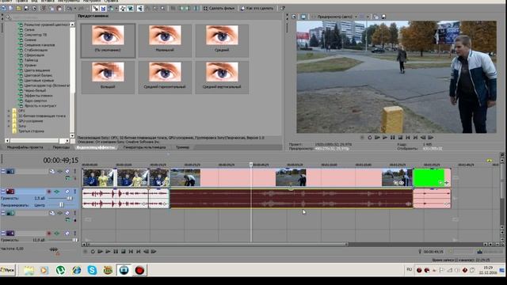Open Track Motion for video track 3
The image size is (507, 285).
point(52,213)
